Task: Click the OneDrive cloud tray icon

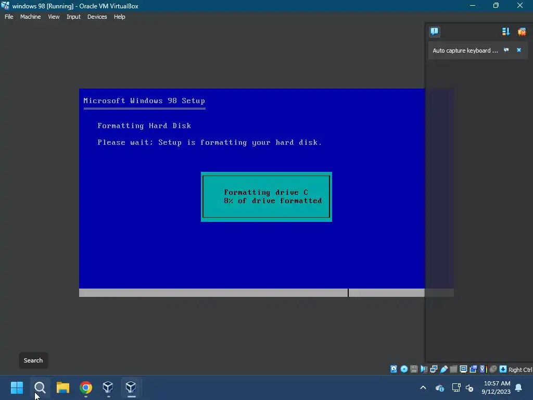Action: 439,387
